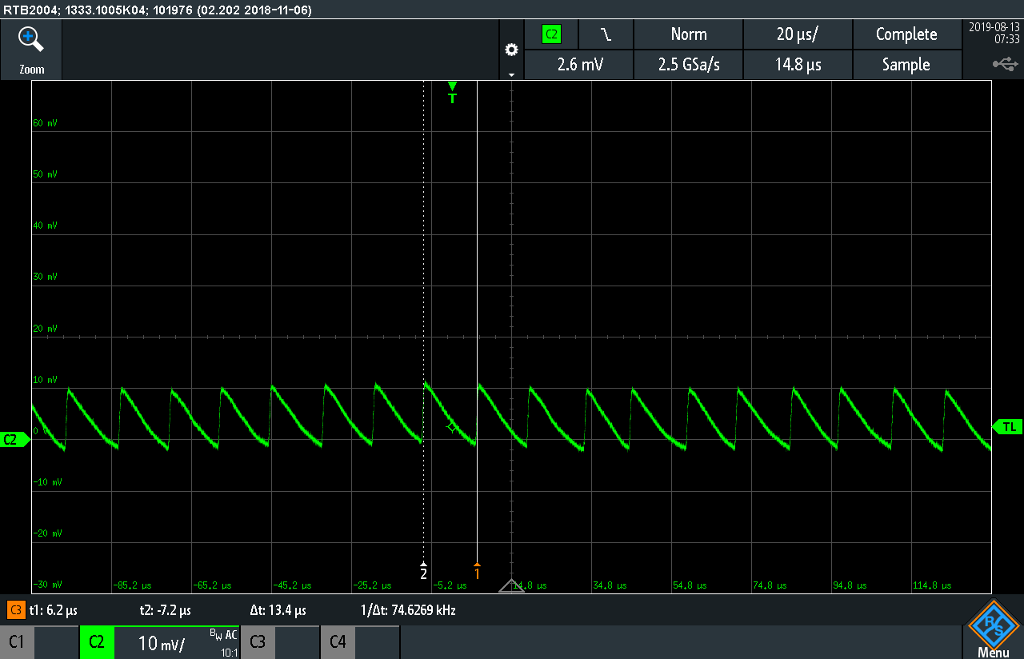Adjust the 20 µs/ timebase setting

pos(798,34)
